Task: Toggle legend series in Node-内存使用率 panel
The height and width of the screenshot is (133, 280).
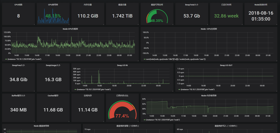Action: coord(163,120)
